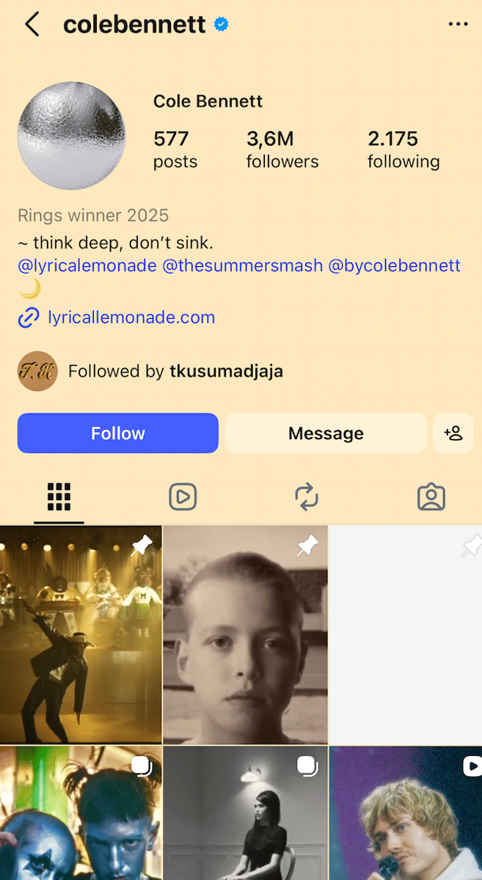The image size is (482, 880).
Task: Tap the back arrow icon
Action: click(32, 24)
